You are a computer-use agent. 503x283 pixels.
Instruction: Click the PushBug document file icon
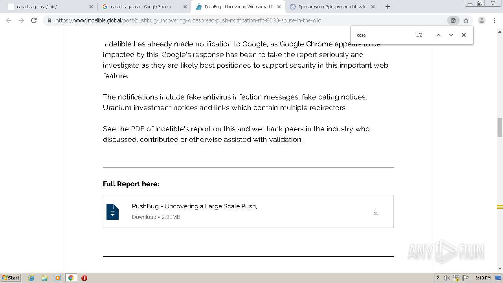coord(112,211)
